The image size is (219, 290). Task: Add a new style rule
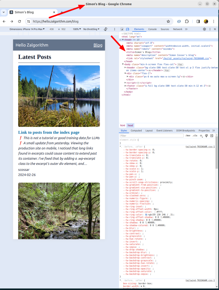201,136
